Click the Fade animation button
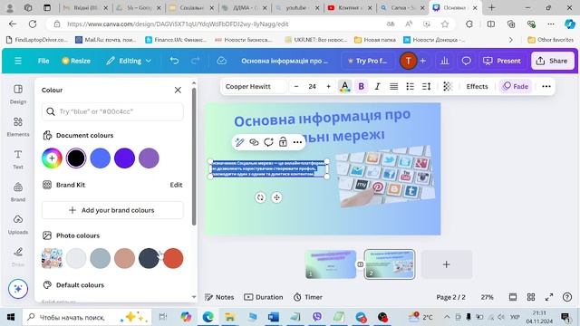Screen dimensions: 580x326 coord(516,87)
